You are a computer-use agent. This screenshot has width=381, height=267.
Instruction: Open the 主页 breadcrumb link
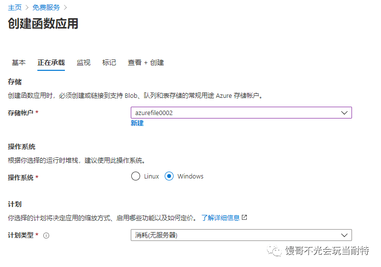click(x=15, y=7)
